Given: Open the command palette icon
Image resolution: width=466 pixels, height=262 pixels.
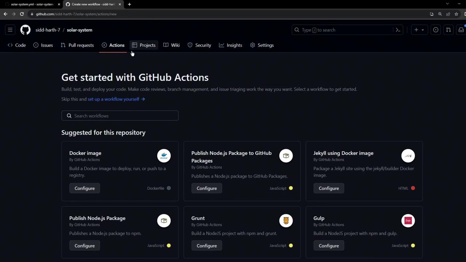Looking at the screenshot, I should [398, 30].
